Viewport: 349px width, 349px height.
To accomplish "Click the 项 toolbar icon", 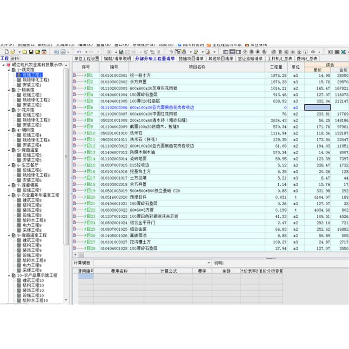I will tap(274, 52).
